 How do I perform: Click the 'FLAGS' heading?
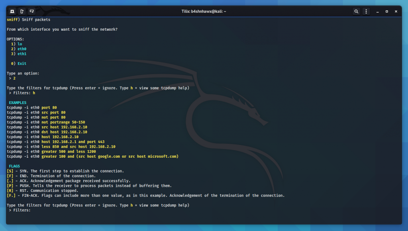point(14,166)
